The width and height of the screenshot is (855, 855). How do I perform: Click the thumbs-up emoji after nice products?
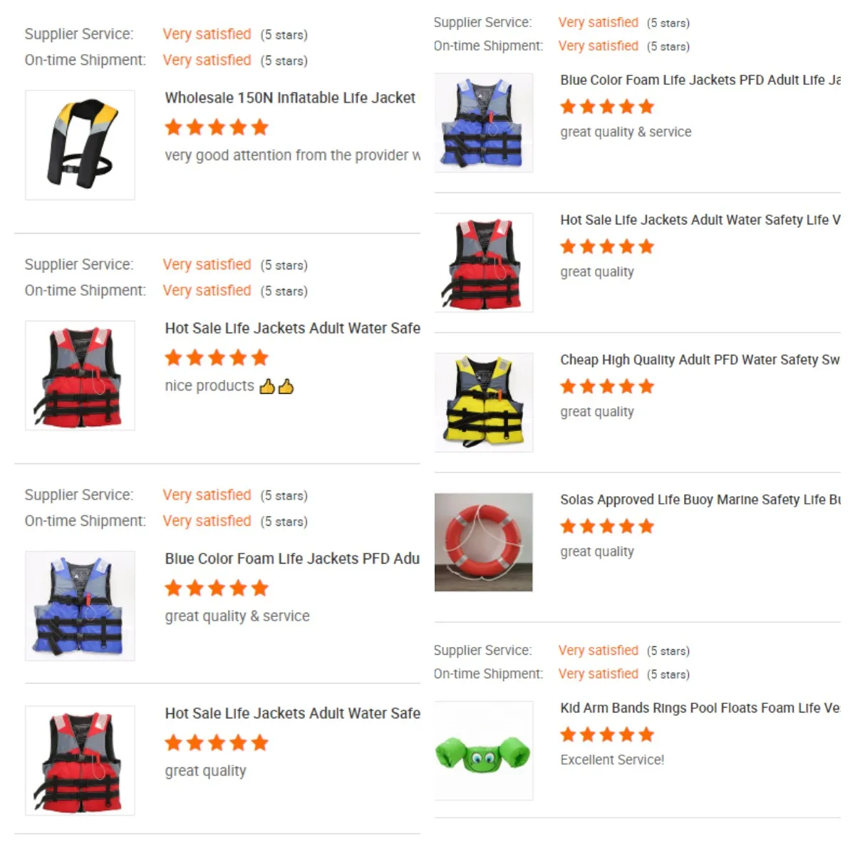click(x=276, y=386)
